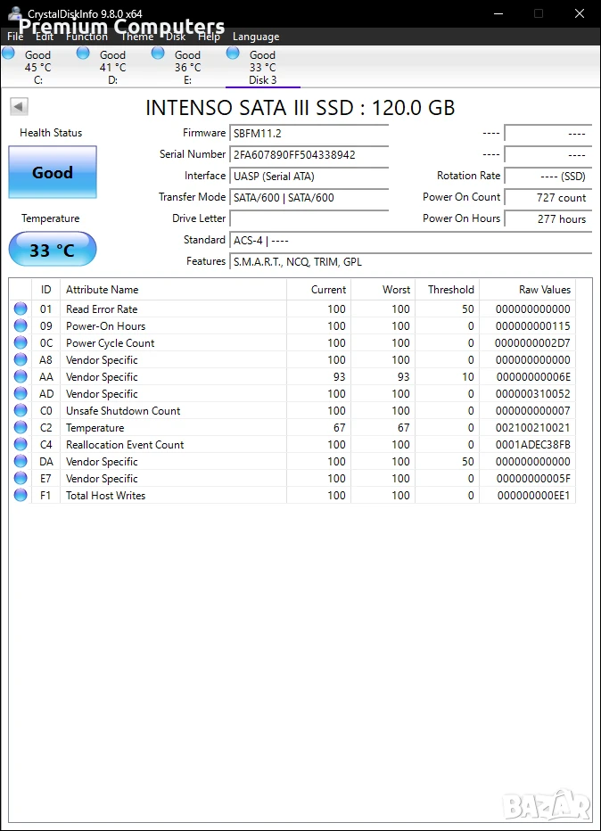Screen dimensions: 601x831
Task: Click raw value 0001ADEC38FB
Action: click(x=533, y=445)
